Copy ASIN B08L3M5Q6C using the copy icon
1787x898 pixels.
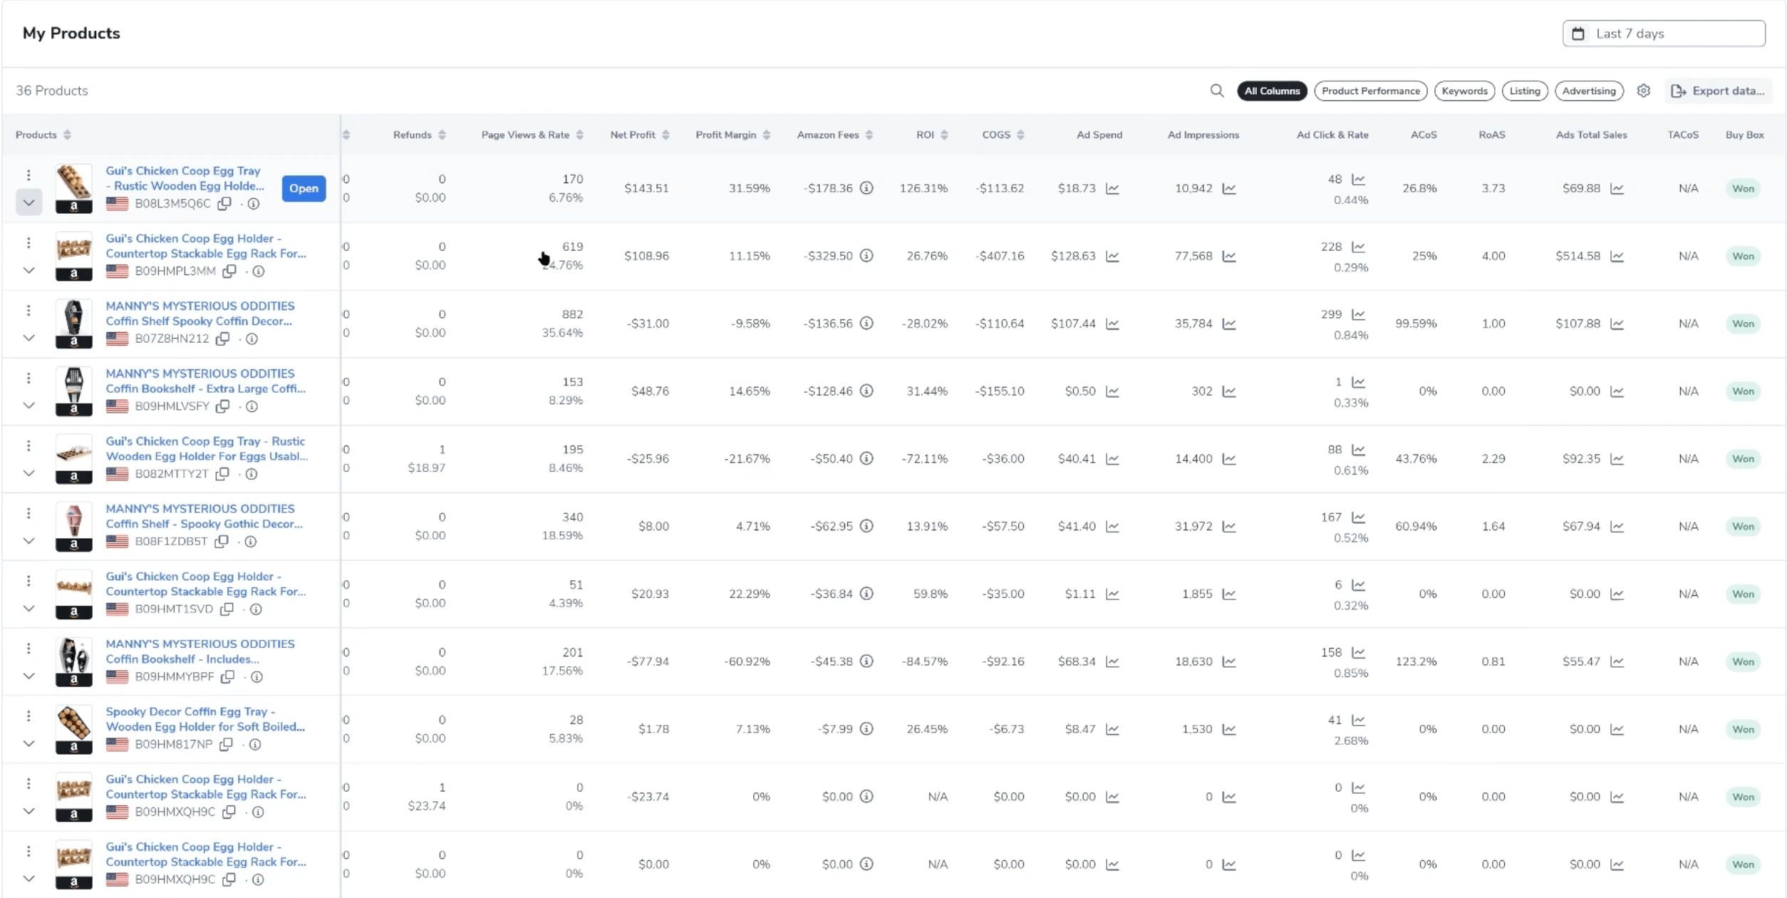click(x=224, y=204)
